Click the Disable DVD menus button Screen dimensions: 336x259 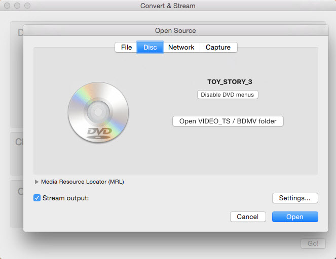[x=228, y=95]
